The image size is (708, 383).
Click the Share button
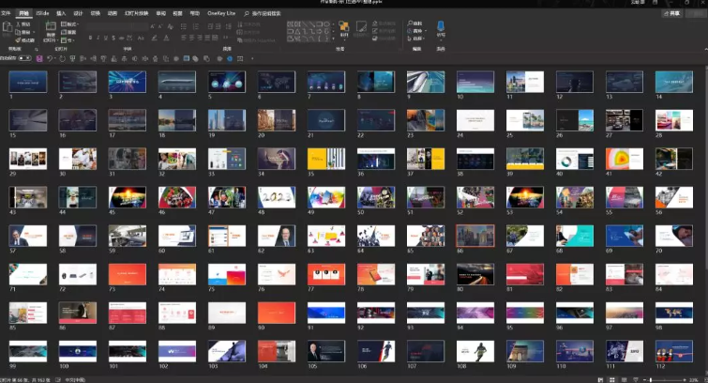click(x=671, y=13)
